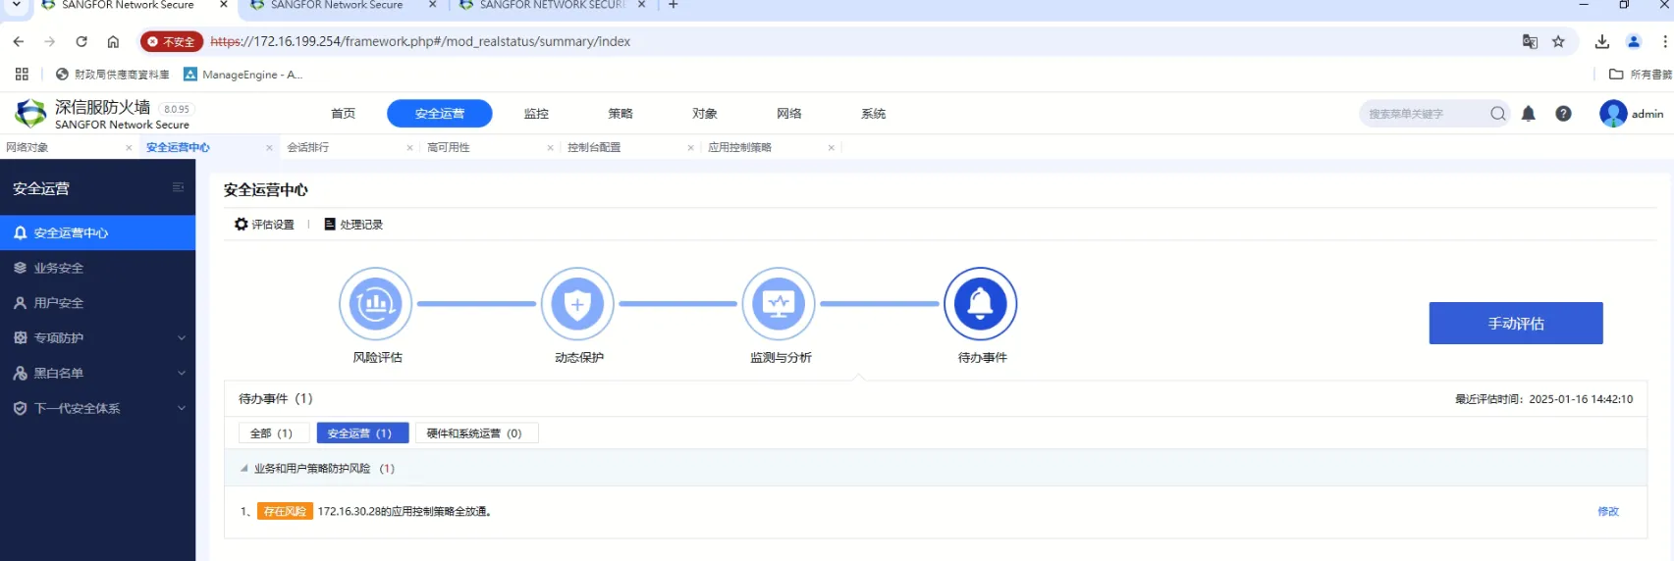The height and width of the screenshot is (561, 1674).
Task: Switch to the 应用控制策略 page tab
Action: pyautogui.click(x=739, y=148)
